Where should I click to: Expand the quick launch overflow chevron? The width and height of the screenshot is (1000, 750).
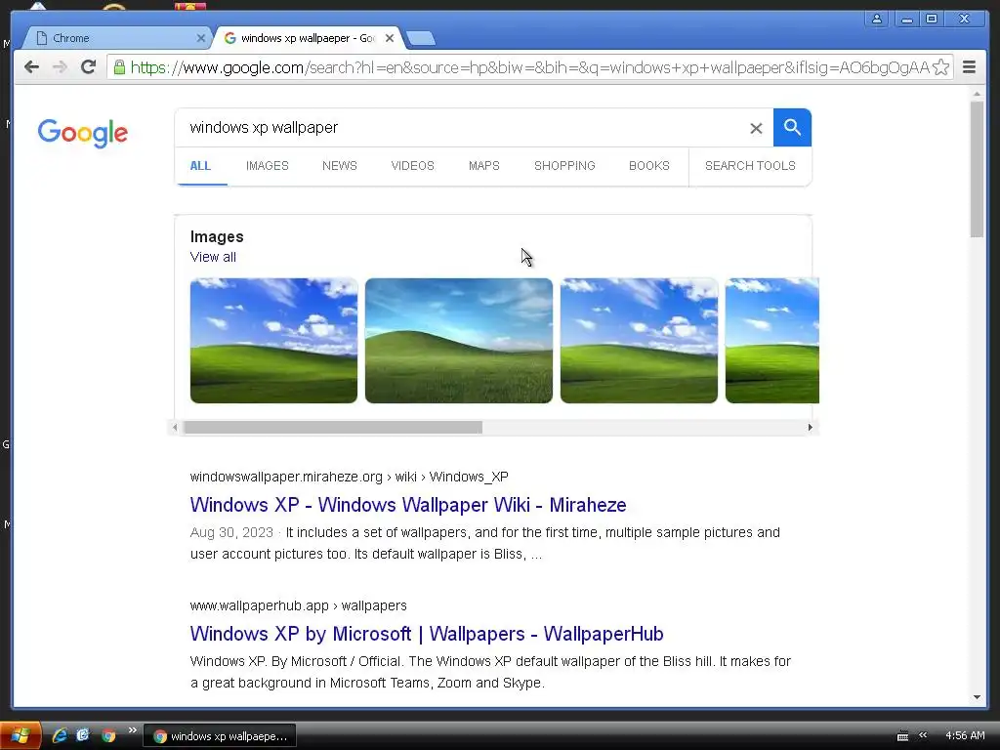[132, 730]
